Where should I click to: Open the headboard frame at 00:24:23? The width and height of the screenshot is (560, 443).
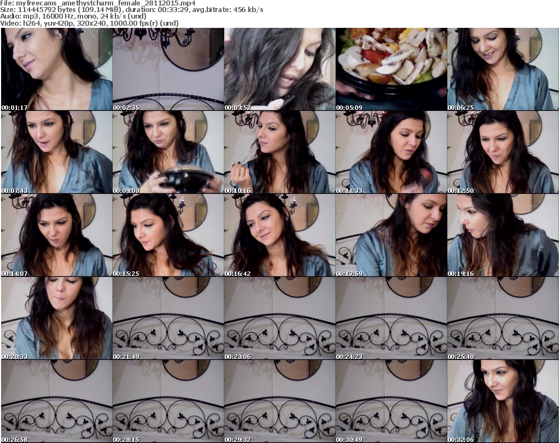pyautogui.click(x=391, y=318)
